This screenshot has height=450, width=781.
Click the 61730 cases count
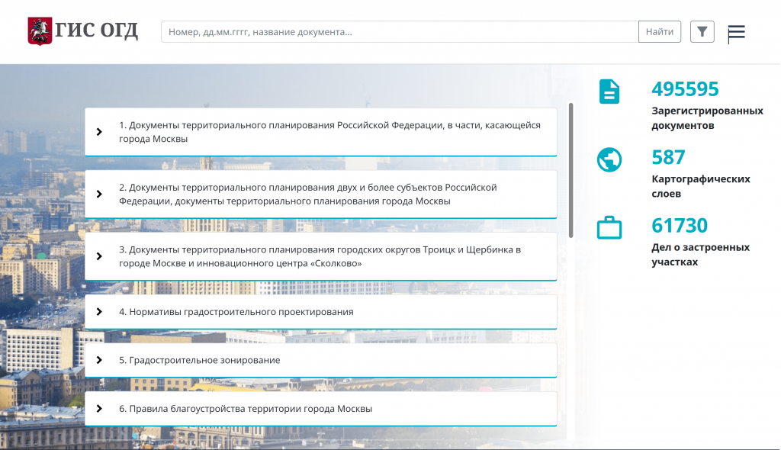tap(680, 226)
